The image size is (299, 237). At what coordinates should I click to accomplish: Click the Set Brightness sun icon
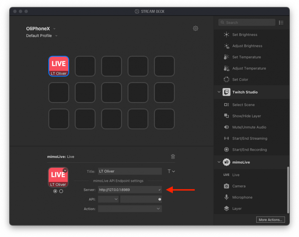pos(226,35)
